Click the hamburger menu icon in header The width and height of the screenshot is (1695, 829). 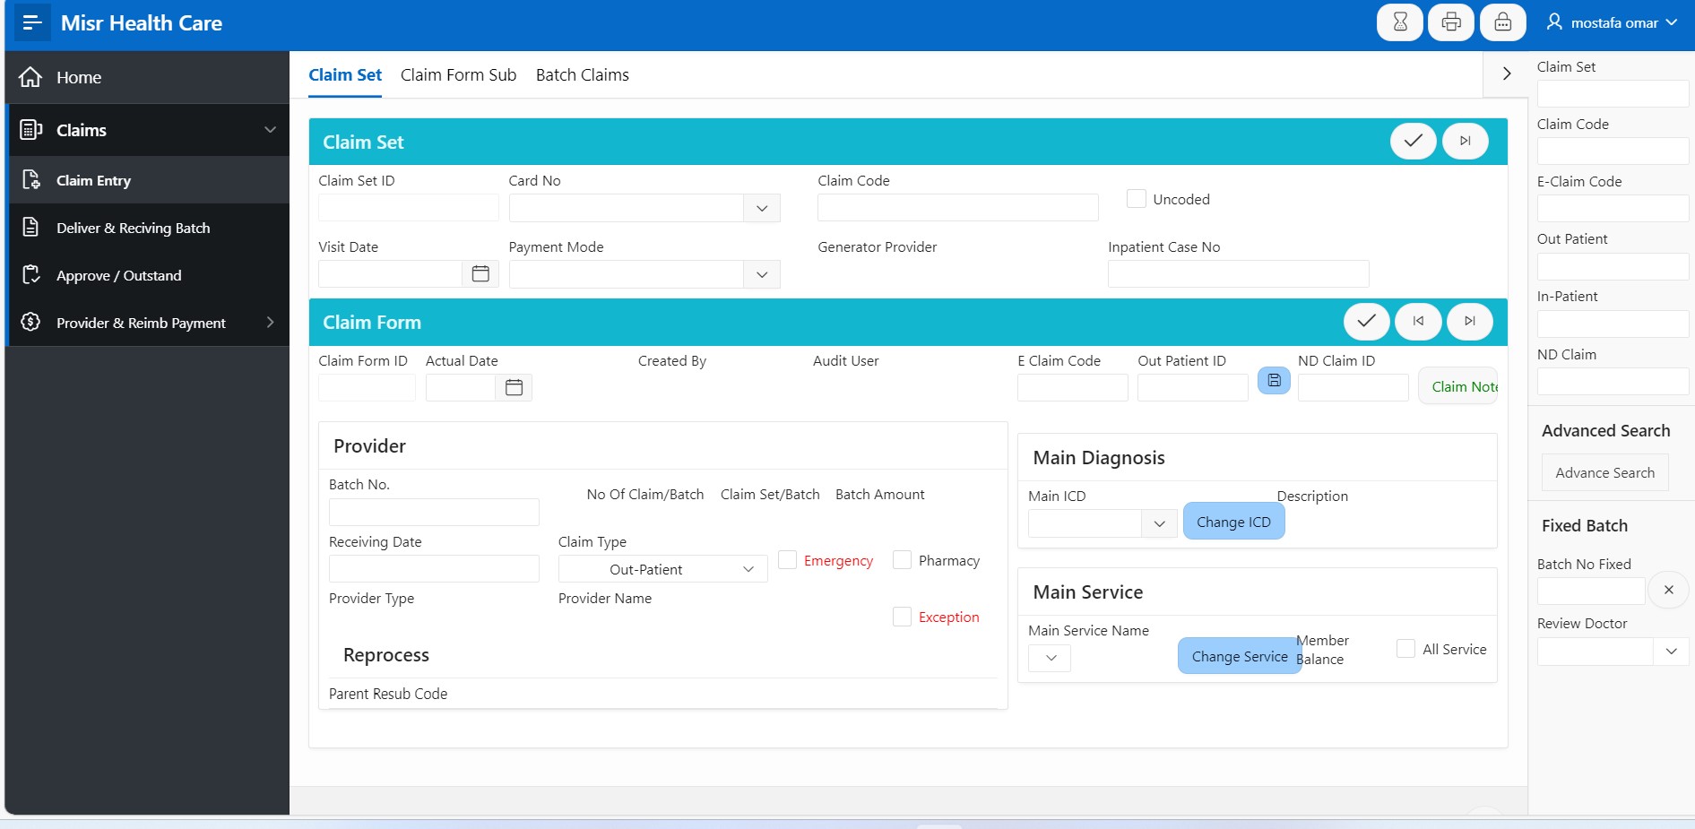[x=32, y=23]
